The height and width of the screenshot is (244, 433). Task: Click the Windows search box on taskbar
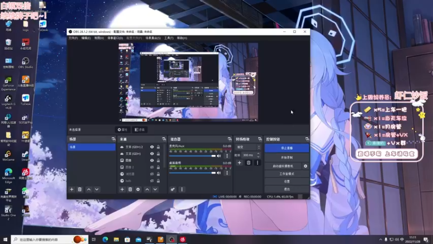pos(49,240)
